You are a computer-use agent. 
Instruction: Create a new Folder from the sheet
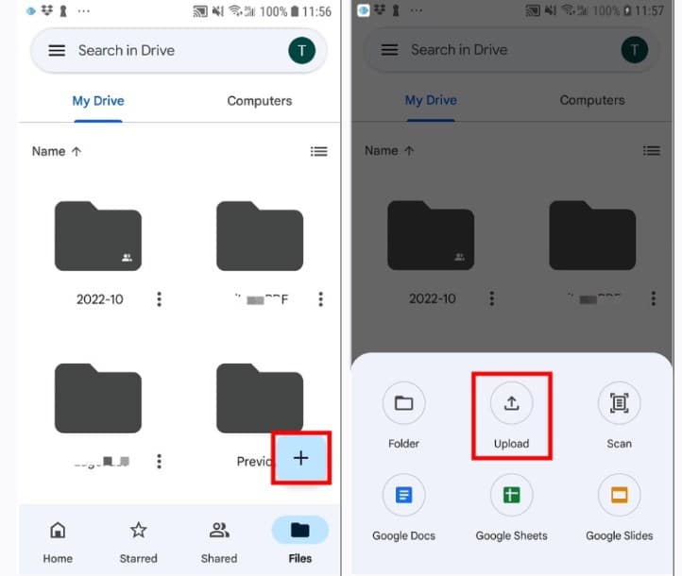pyautogui.click(x=403, y=415)
